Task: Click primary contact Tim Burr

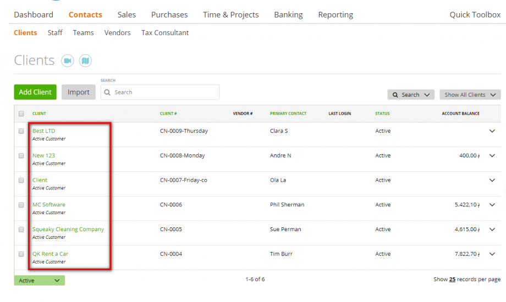Action: point(281,254)
